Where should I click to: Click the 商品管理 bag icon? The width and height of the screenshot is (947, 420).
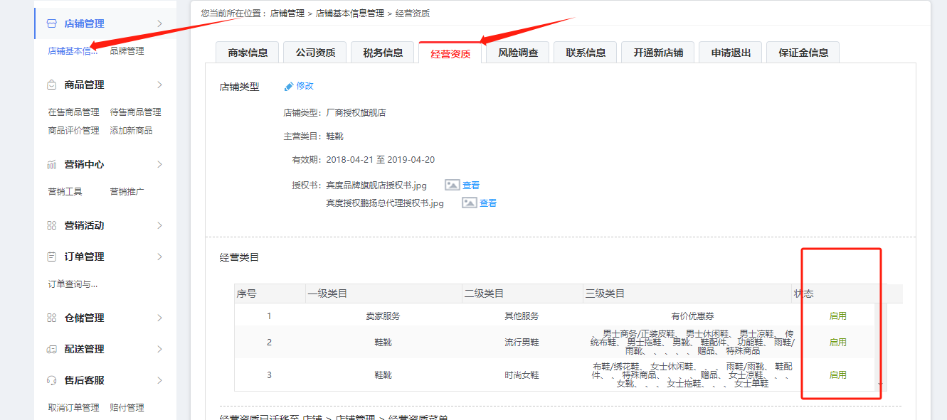point(51,85)
